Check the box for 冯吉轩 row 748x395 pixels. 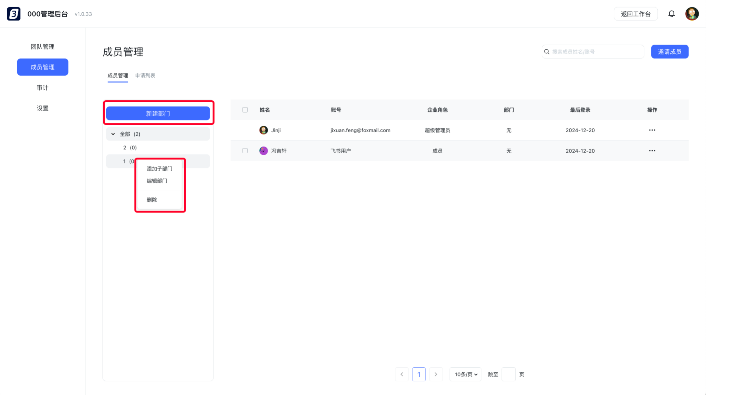245,151
